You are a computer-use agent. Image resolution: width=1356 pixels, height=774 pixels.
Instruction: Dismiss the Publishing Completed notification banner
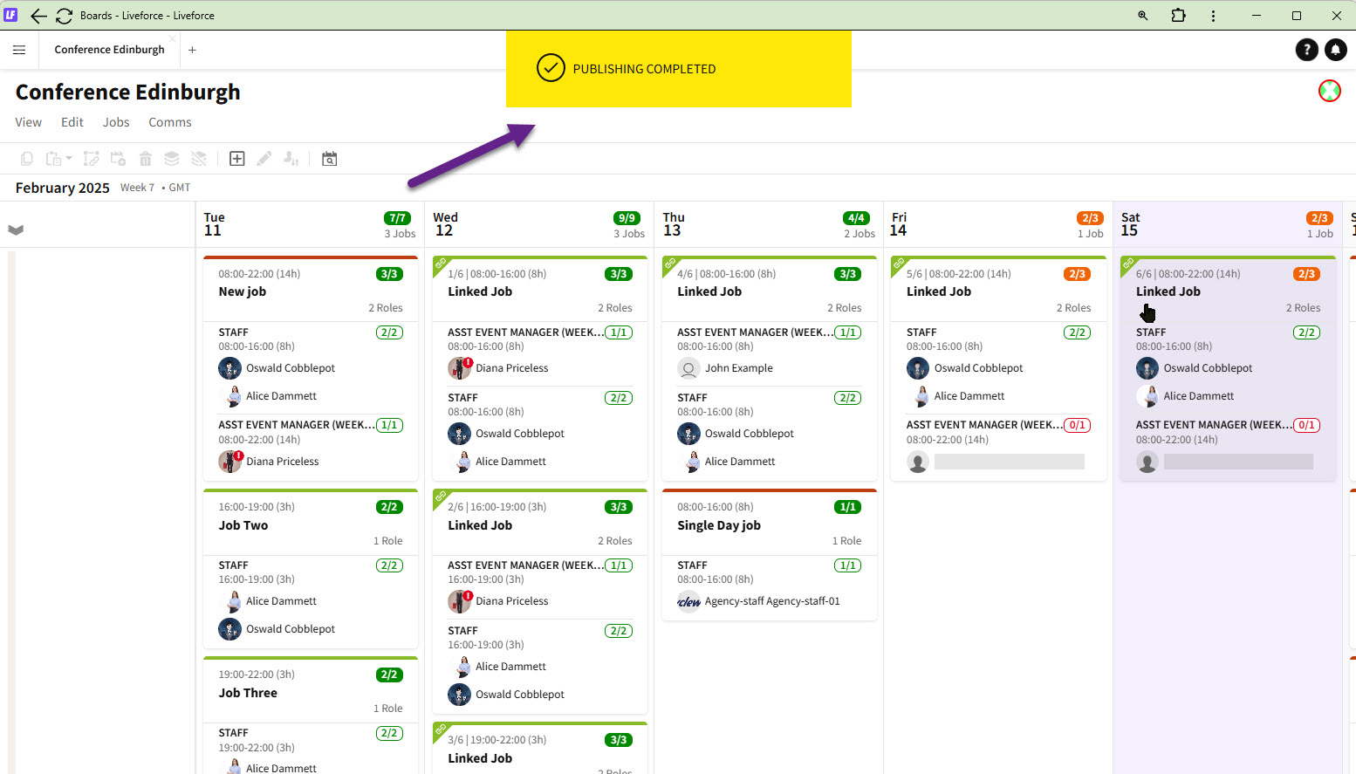click(678, 70)
